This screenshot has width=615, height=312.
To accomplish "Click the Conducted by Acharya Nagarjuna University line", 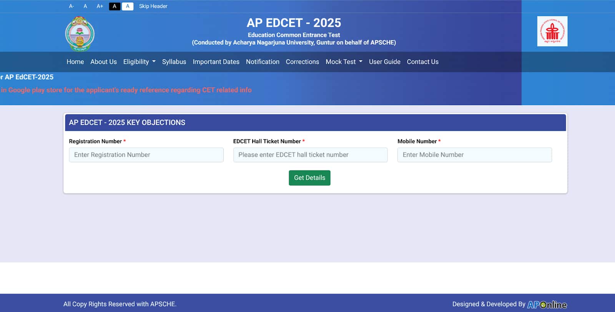I will [x=294, y=43].
